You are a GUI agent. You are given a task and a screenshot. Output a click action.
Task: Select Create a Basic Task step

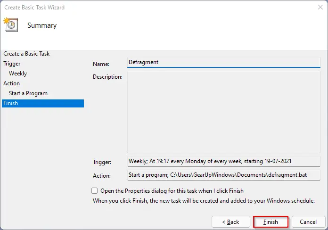26,54
